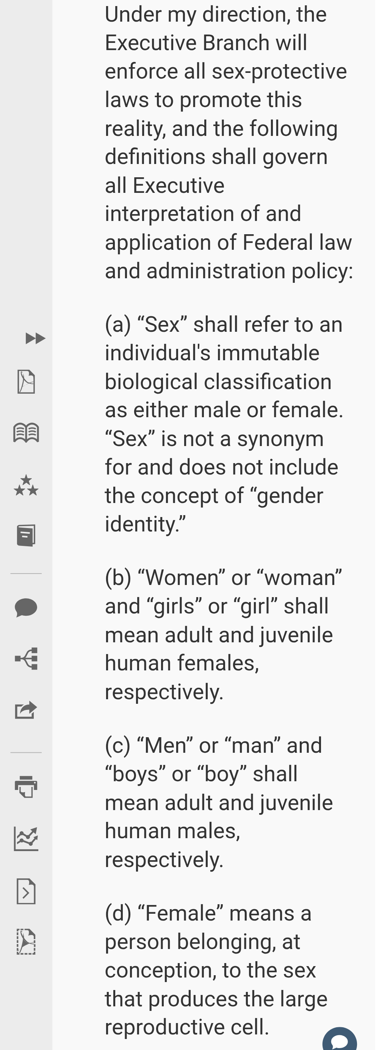Click the tree diagram sidebar icon
The image size is (382, 1050).
pyautogui.click(x=26, y=658)
